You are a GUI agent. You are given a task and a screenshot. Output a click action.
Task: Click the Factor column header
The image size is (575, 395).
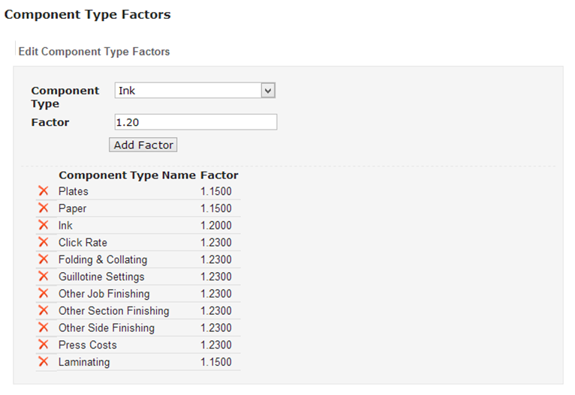pos(219,175)
